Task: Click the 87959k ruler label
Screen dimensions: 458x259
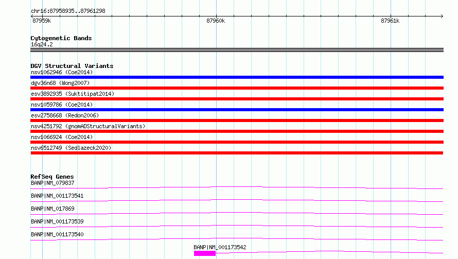Action: (x=42, y=21)
